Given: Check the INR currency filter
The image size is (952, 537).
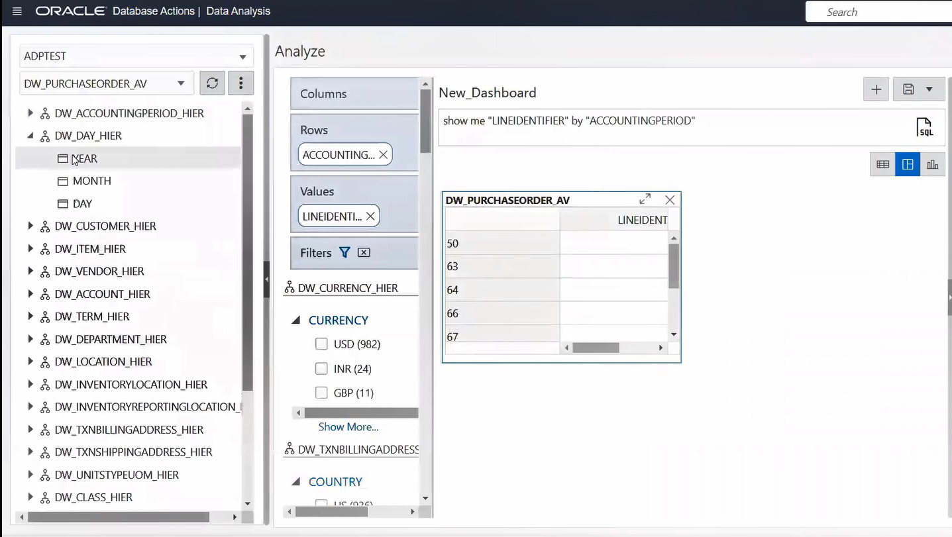Looking at the screenshot, I should point(322,369).
